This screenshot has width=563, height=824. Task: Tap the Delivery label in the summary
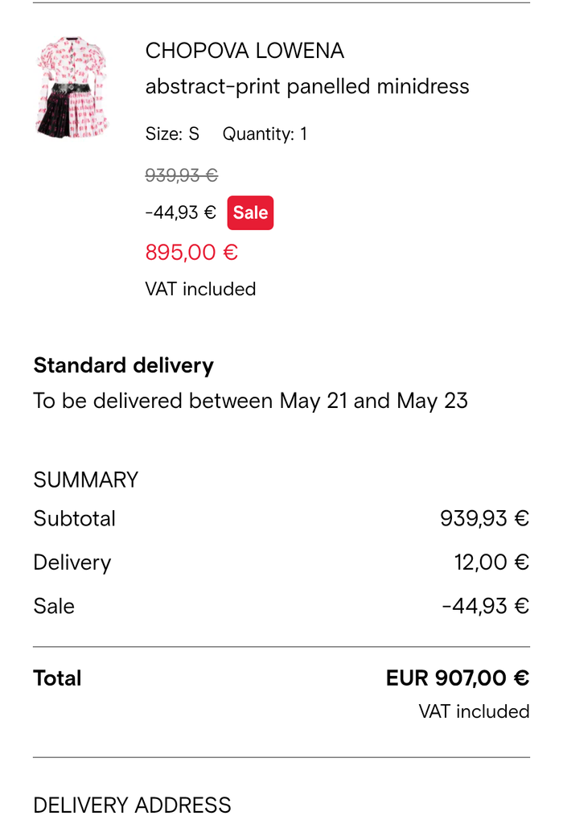click(72, 562)
